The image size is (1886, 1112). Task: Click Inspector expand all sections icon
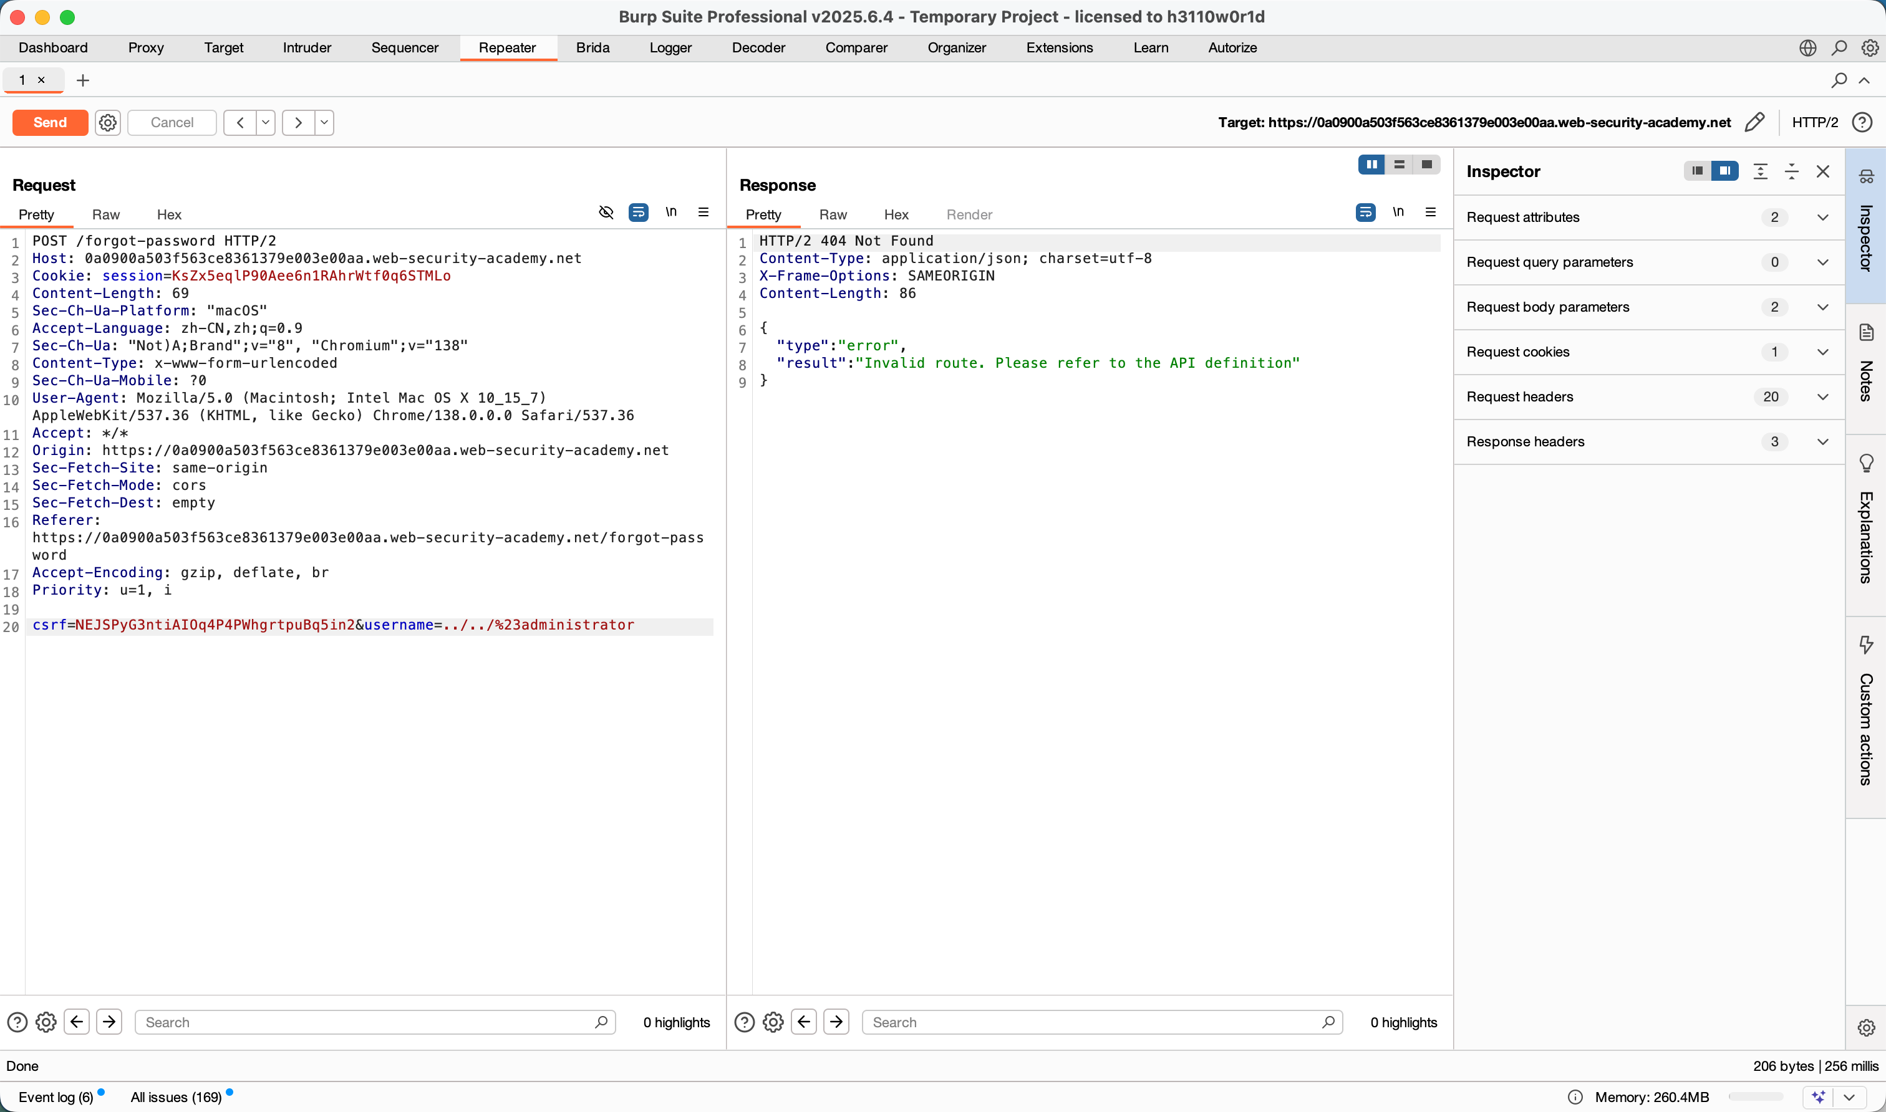pos(1761,171)
